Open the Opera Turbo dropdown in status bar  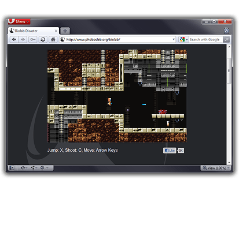coord(44,168)
